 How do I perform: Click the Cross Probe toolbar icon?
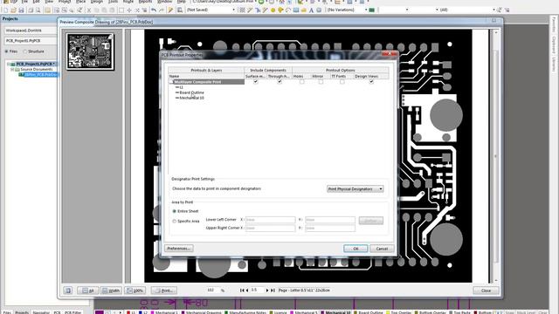(171, 10)
